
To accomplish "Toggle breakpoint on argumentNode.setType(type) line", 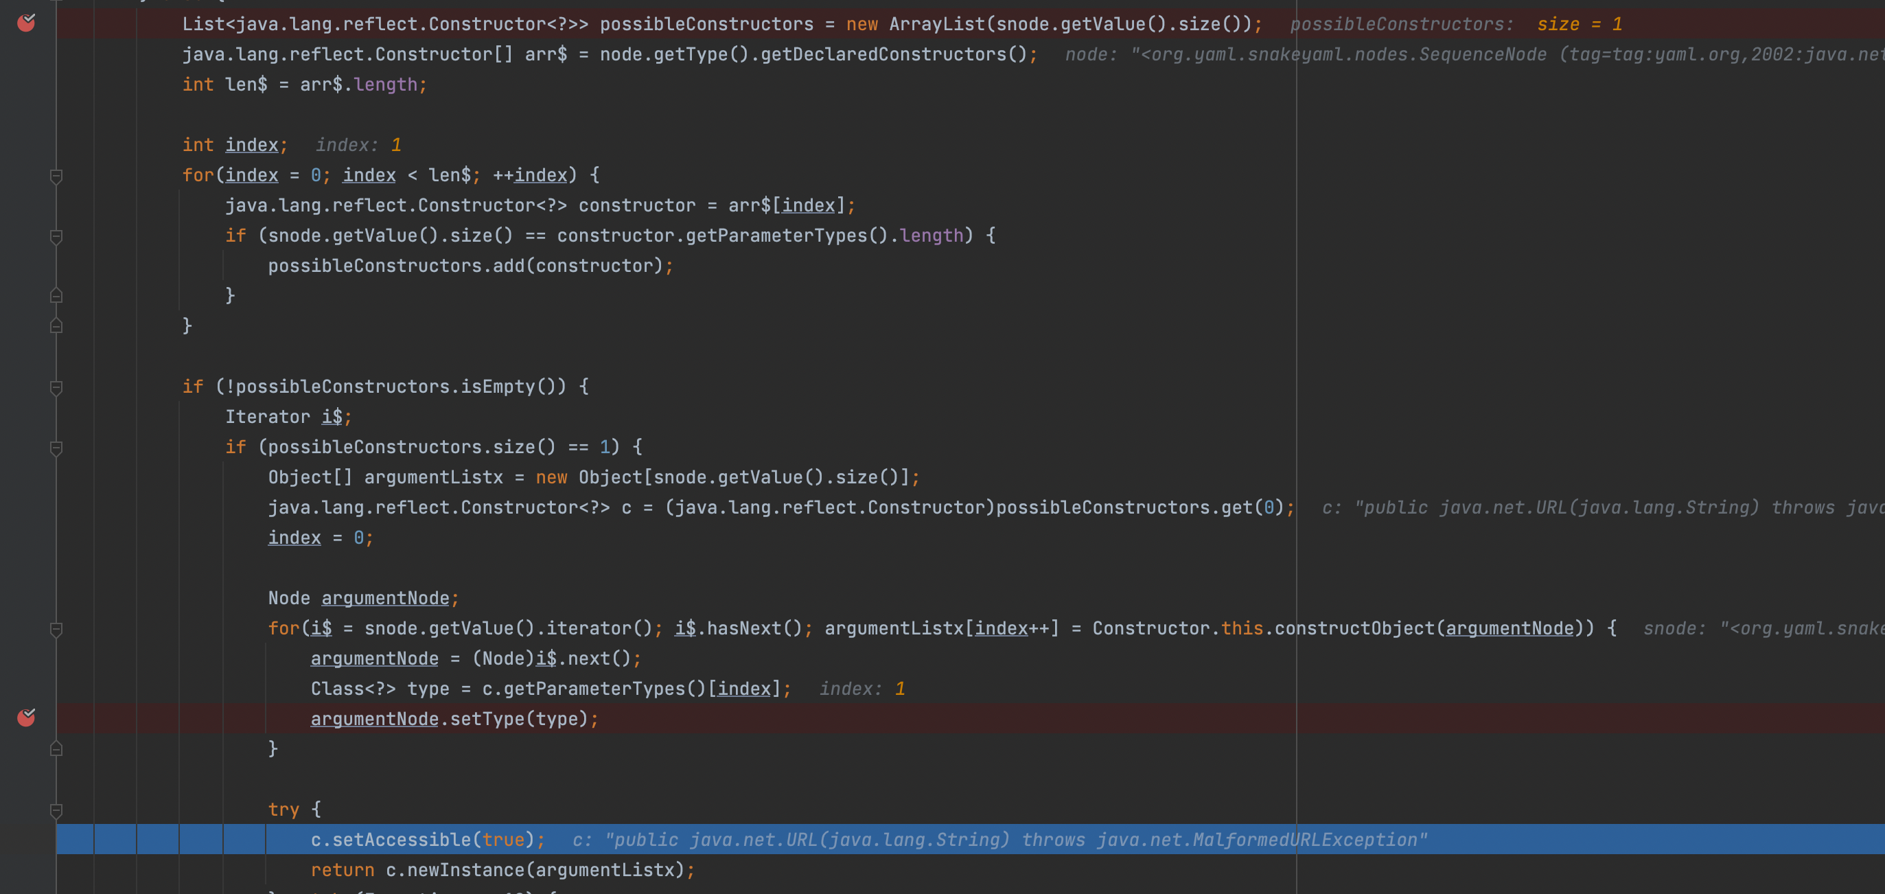I will [26, 717].
